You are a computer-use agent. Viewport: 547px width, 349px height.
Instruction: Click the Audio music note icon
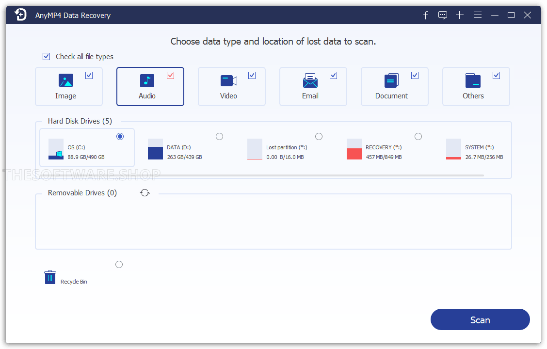pyautogui.click(x=147, y=80)
